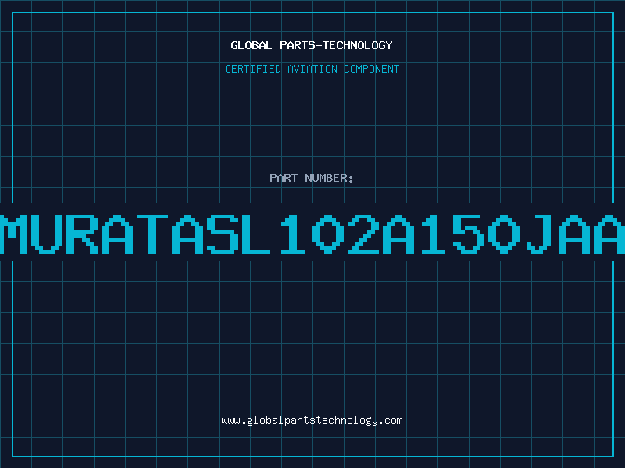
Task: Click the PART NUMBER: label
Action: tap(311, 178)
